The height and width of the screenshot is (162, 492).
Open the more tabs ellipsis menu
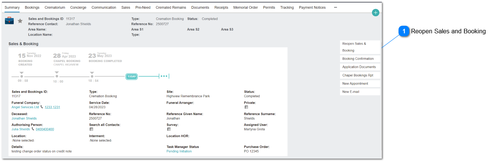[335, 7]
